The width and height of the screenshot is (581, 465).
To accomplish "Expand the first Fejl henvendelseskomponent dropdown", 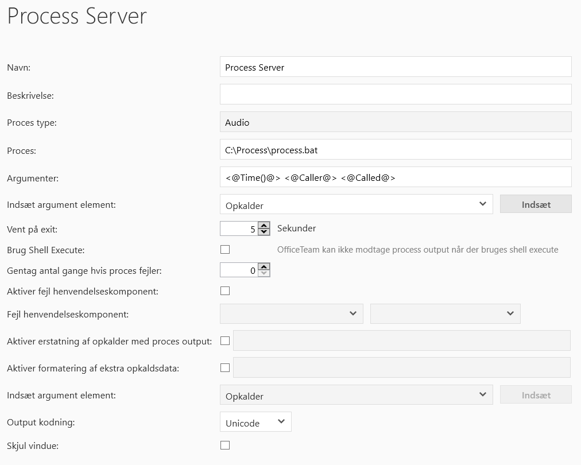I will point(292,313).
